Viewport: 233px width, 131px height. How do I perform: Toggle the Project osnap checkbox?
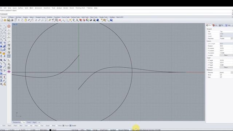coord(63,126)
